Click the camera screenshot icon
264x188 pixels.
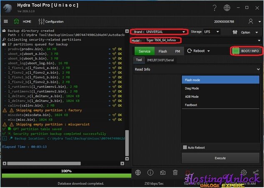click(x=163, y=173)
